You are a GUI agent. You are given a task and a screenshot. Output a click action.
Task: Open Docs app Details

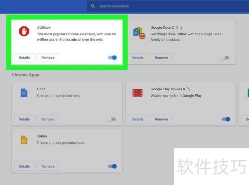click(24, 119)
